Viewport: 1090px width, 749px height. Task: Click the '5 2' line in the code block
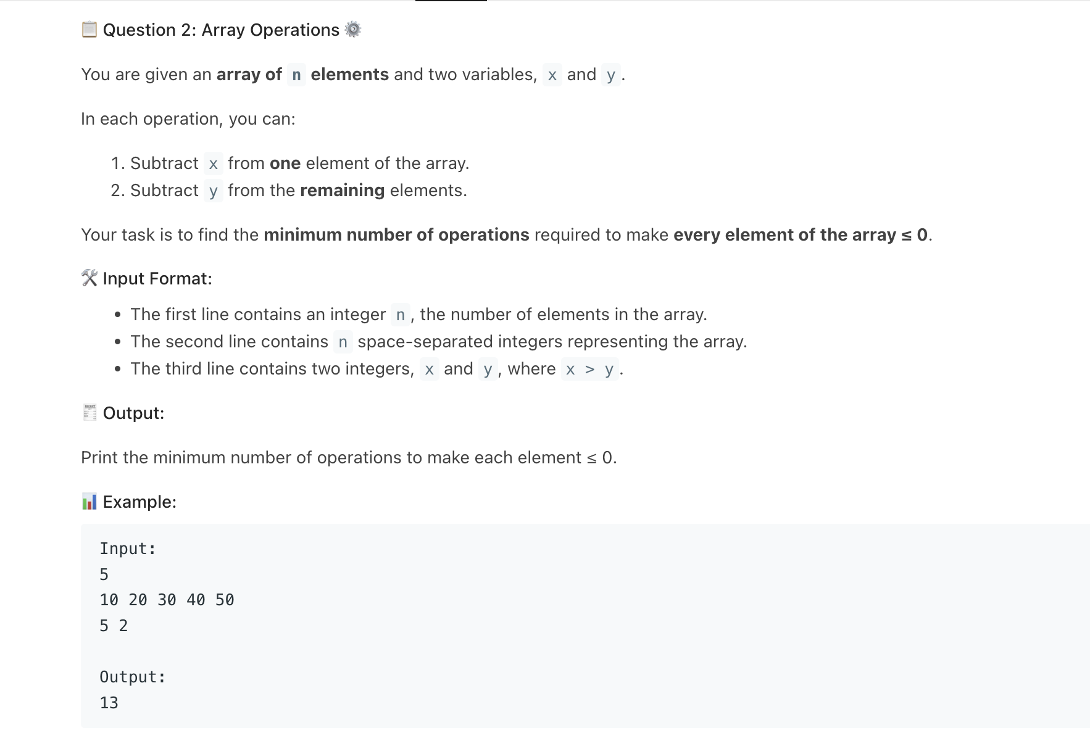pyautogui.click(x=114, y=626)
